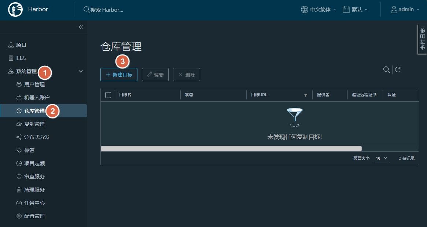Click the 编辑 button

click(x=155, y=75)
